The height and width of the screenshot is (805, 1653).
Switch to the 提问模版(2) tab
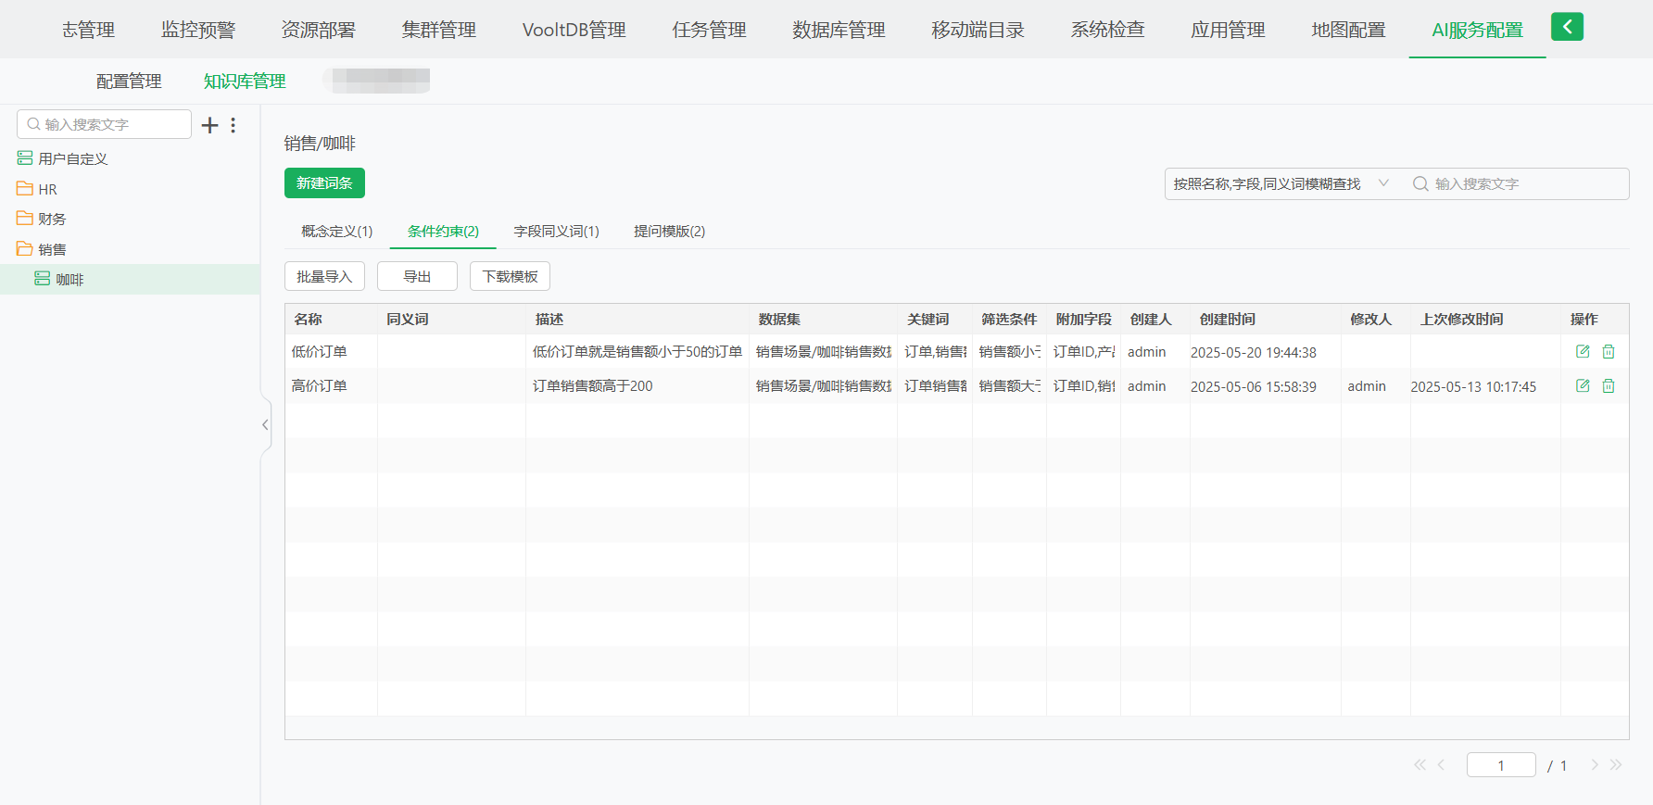pos(669,231)
